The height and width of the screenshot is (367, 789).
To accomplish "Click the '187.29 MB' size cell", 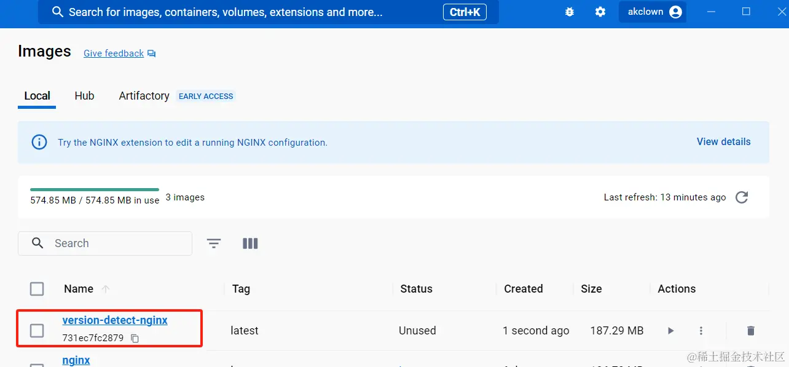I will point(617,331).
